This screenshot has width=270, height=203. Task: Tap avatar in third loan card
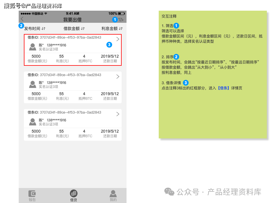click(32, 122)
